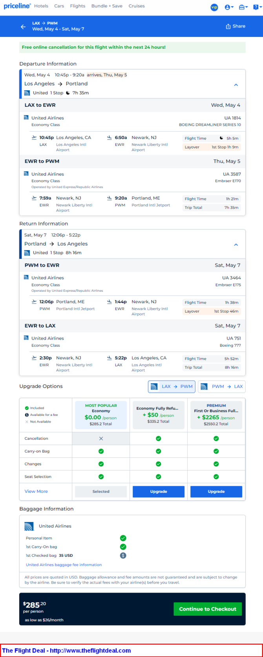This screenshot has width=263, height=657.
Task: Click United logo in departure summary
Action: [x=27, y=93]
